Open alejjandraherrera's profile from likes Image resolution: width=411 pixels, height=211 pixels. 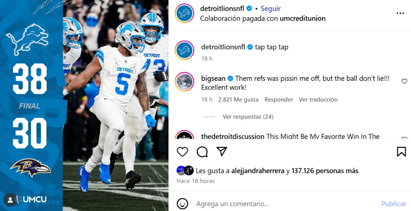tap(258, 171)
